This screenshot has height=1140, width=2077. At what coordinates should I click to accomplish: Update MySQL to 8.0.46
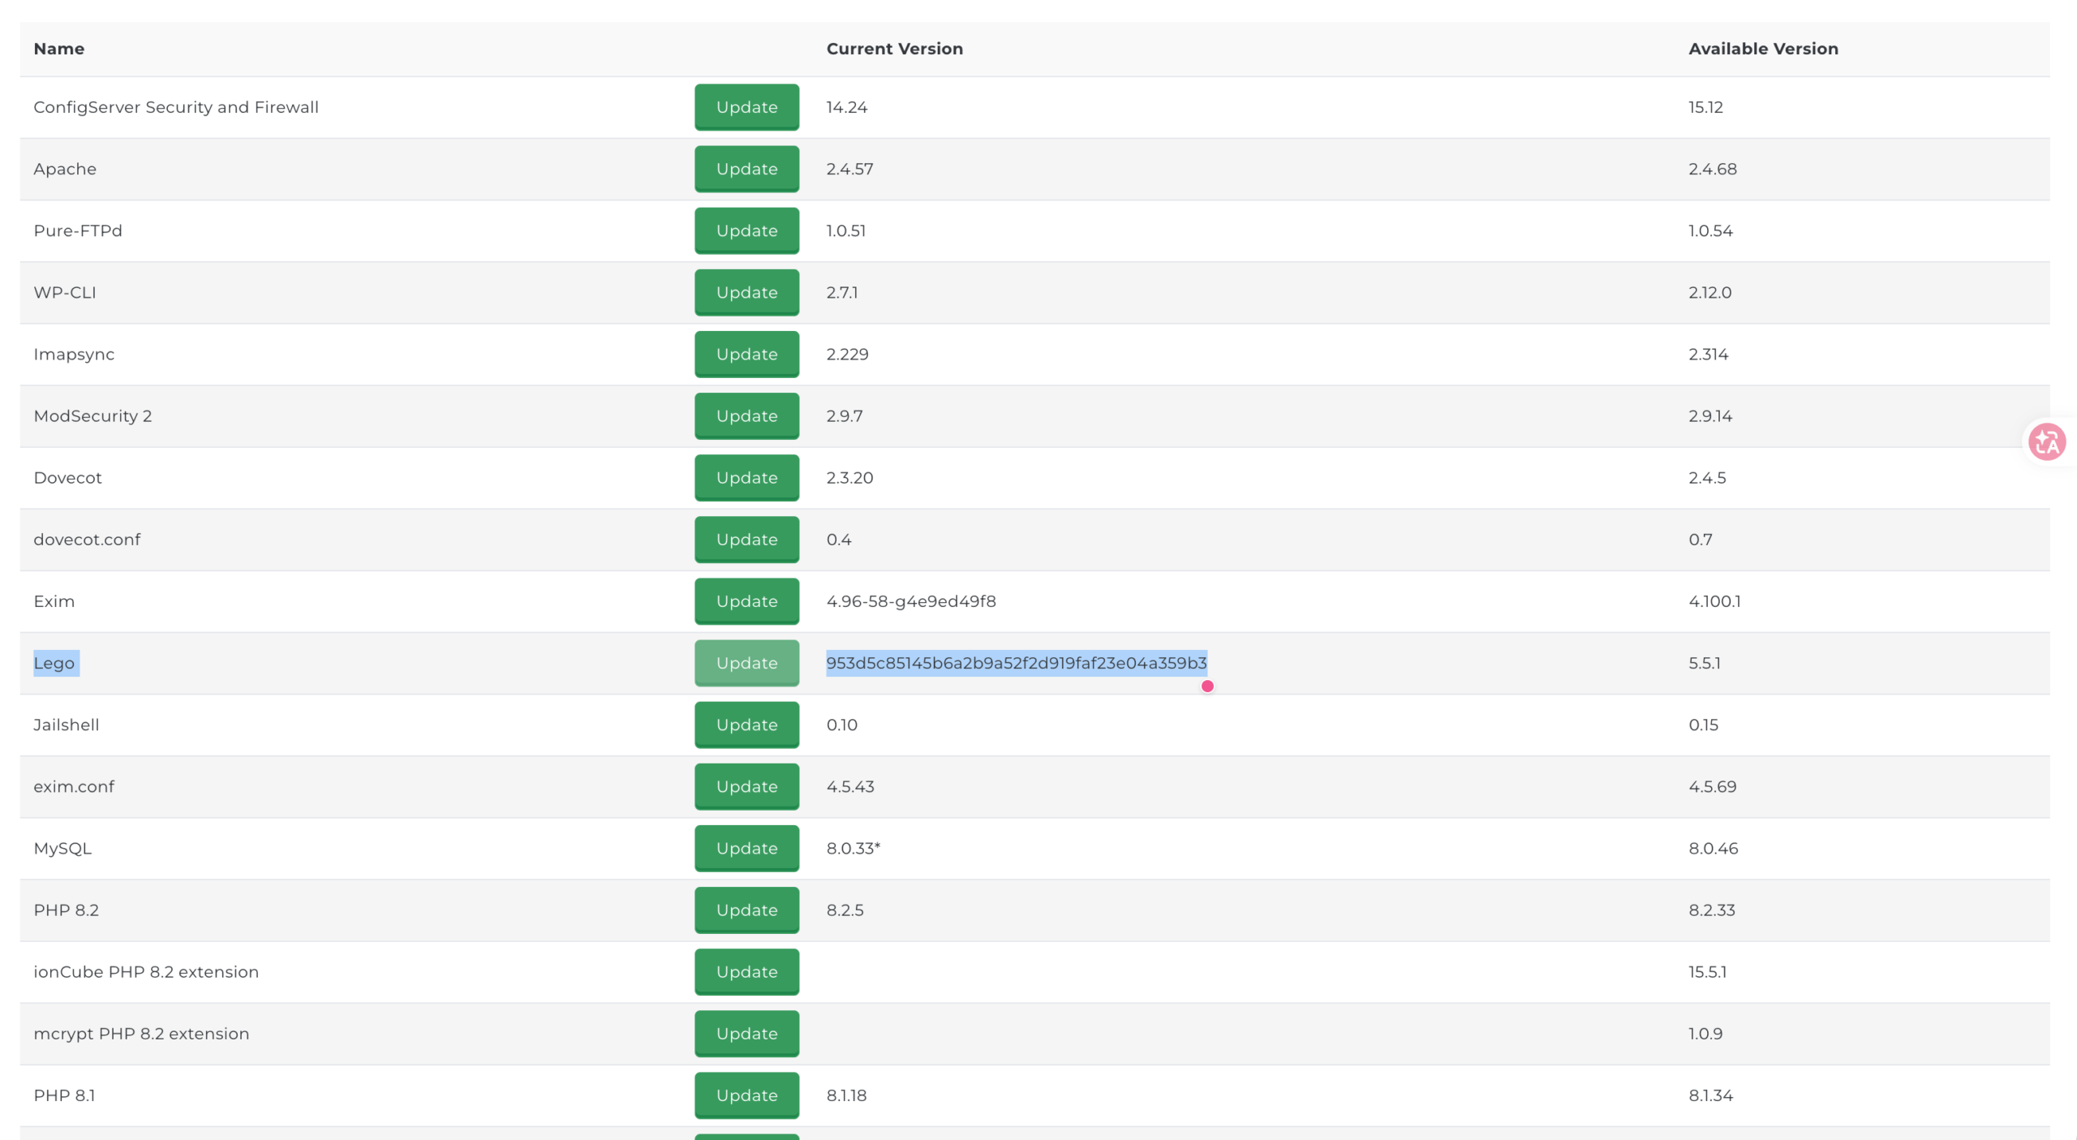point(746,848)
